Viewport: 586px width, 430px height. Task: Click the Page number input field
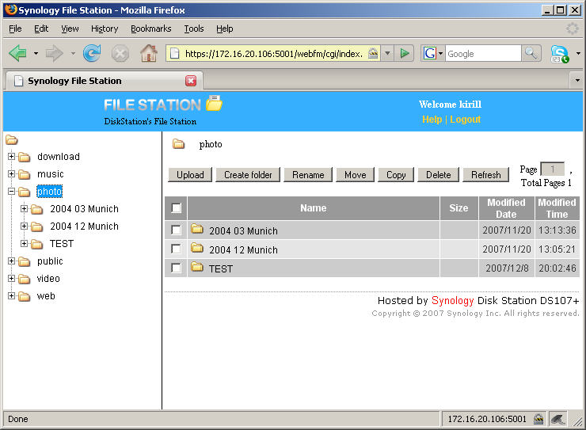553,169
